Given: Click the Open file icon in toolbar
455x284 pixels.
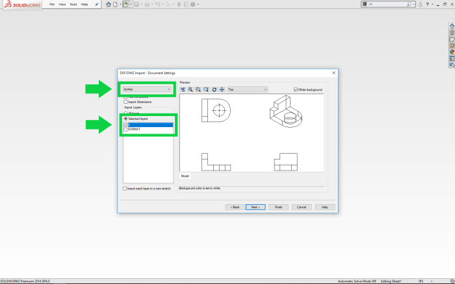Looking at the screenshot, I should click(x=125, y=5).
